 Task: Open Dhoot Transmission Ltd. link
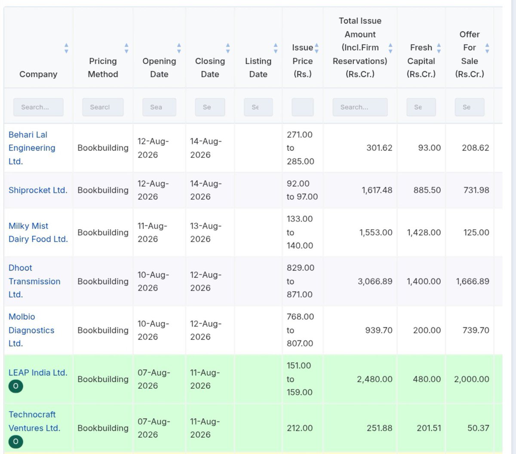tap(34, 281)
